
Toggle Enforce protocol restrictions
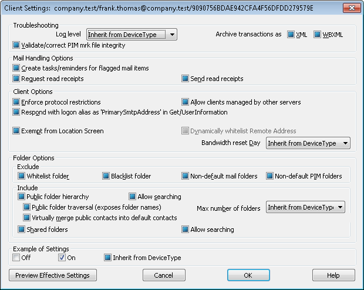[16, 102]
